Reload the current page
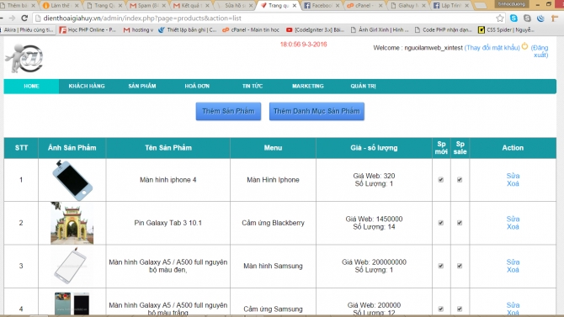The width and height of the screenshot is (564, 317). point(24,18)
